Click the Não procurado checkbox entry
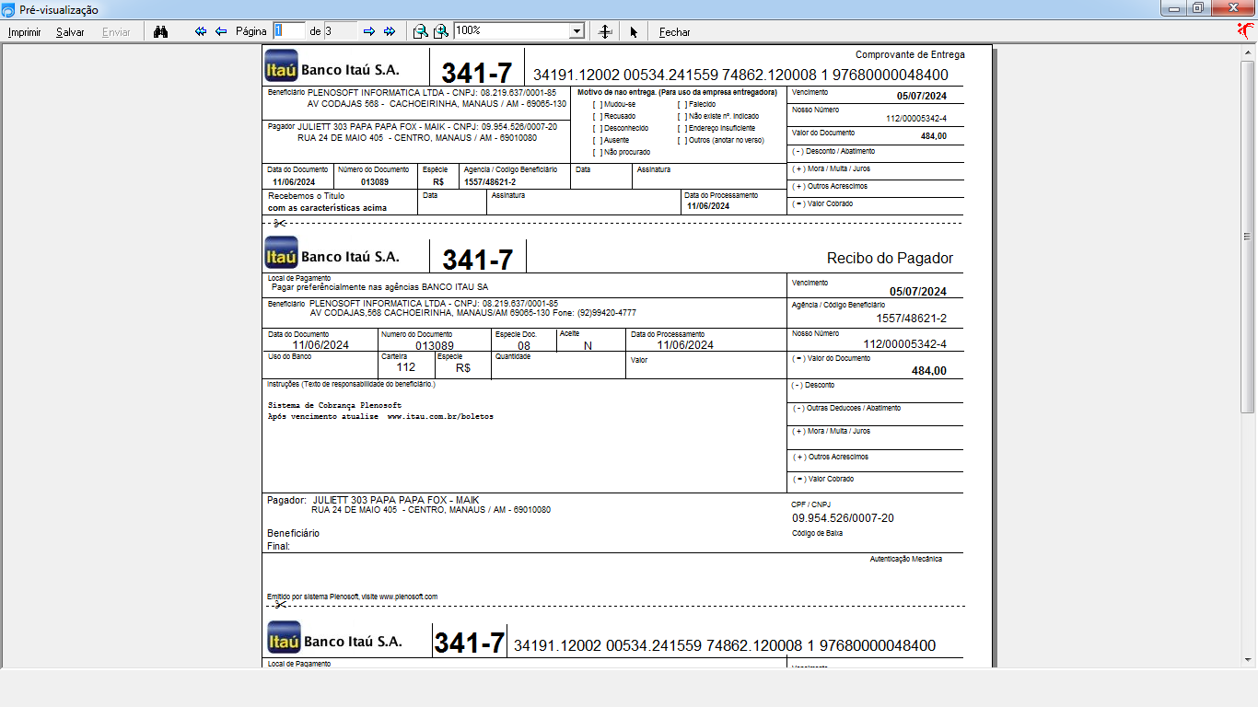Viewport: 1258px width, 707px height. tap(622, 152)
